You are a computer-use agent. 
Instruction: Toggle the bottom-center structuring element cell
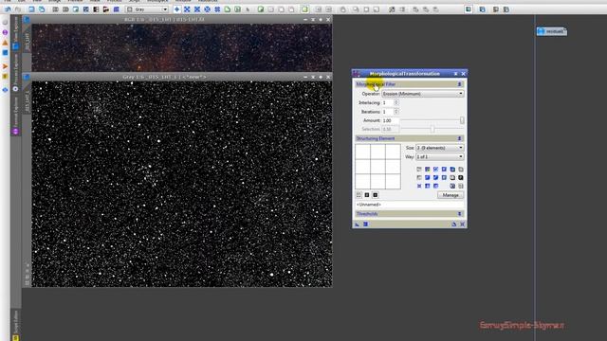coord(377,181)
